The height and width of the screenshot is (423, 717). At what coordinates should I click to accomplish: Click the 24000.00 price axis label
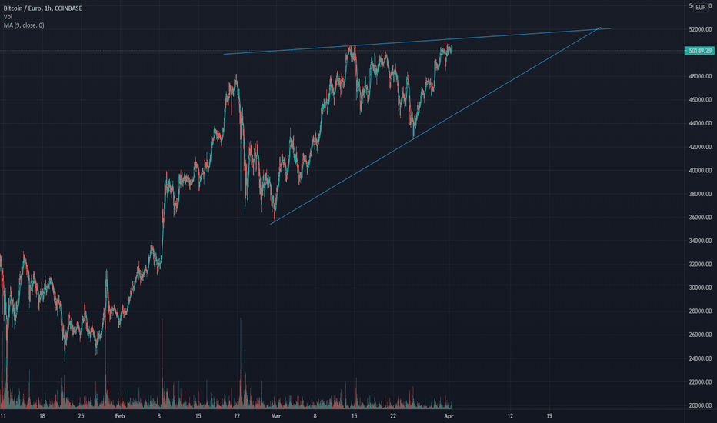click(x=700, y=358)
